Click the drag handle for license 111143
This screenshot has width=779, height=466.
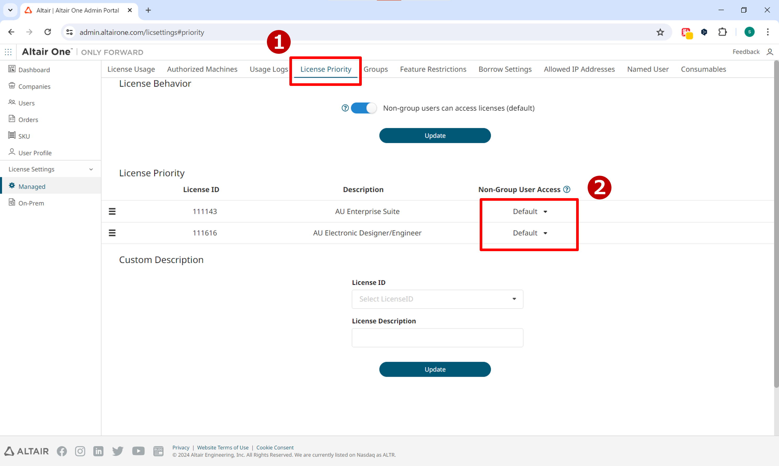point(112,211)
